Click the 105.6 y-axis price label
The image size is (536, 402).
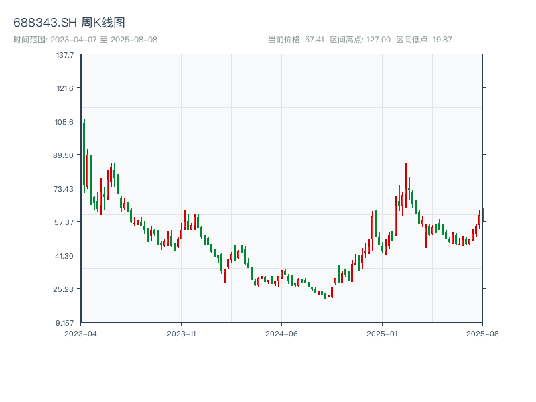point(64,122)
